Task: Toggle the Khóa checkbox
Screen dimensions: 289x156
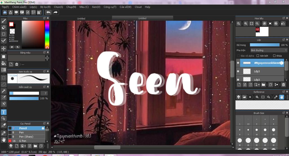Action: 274,56
